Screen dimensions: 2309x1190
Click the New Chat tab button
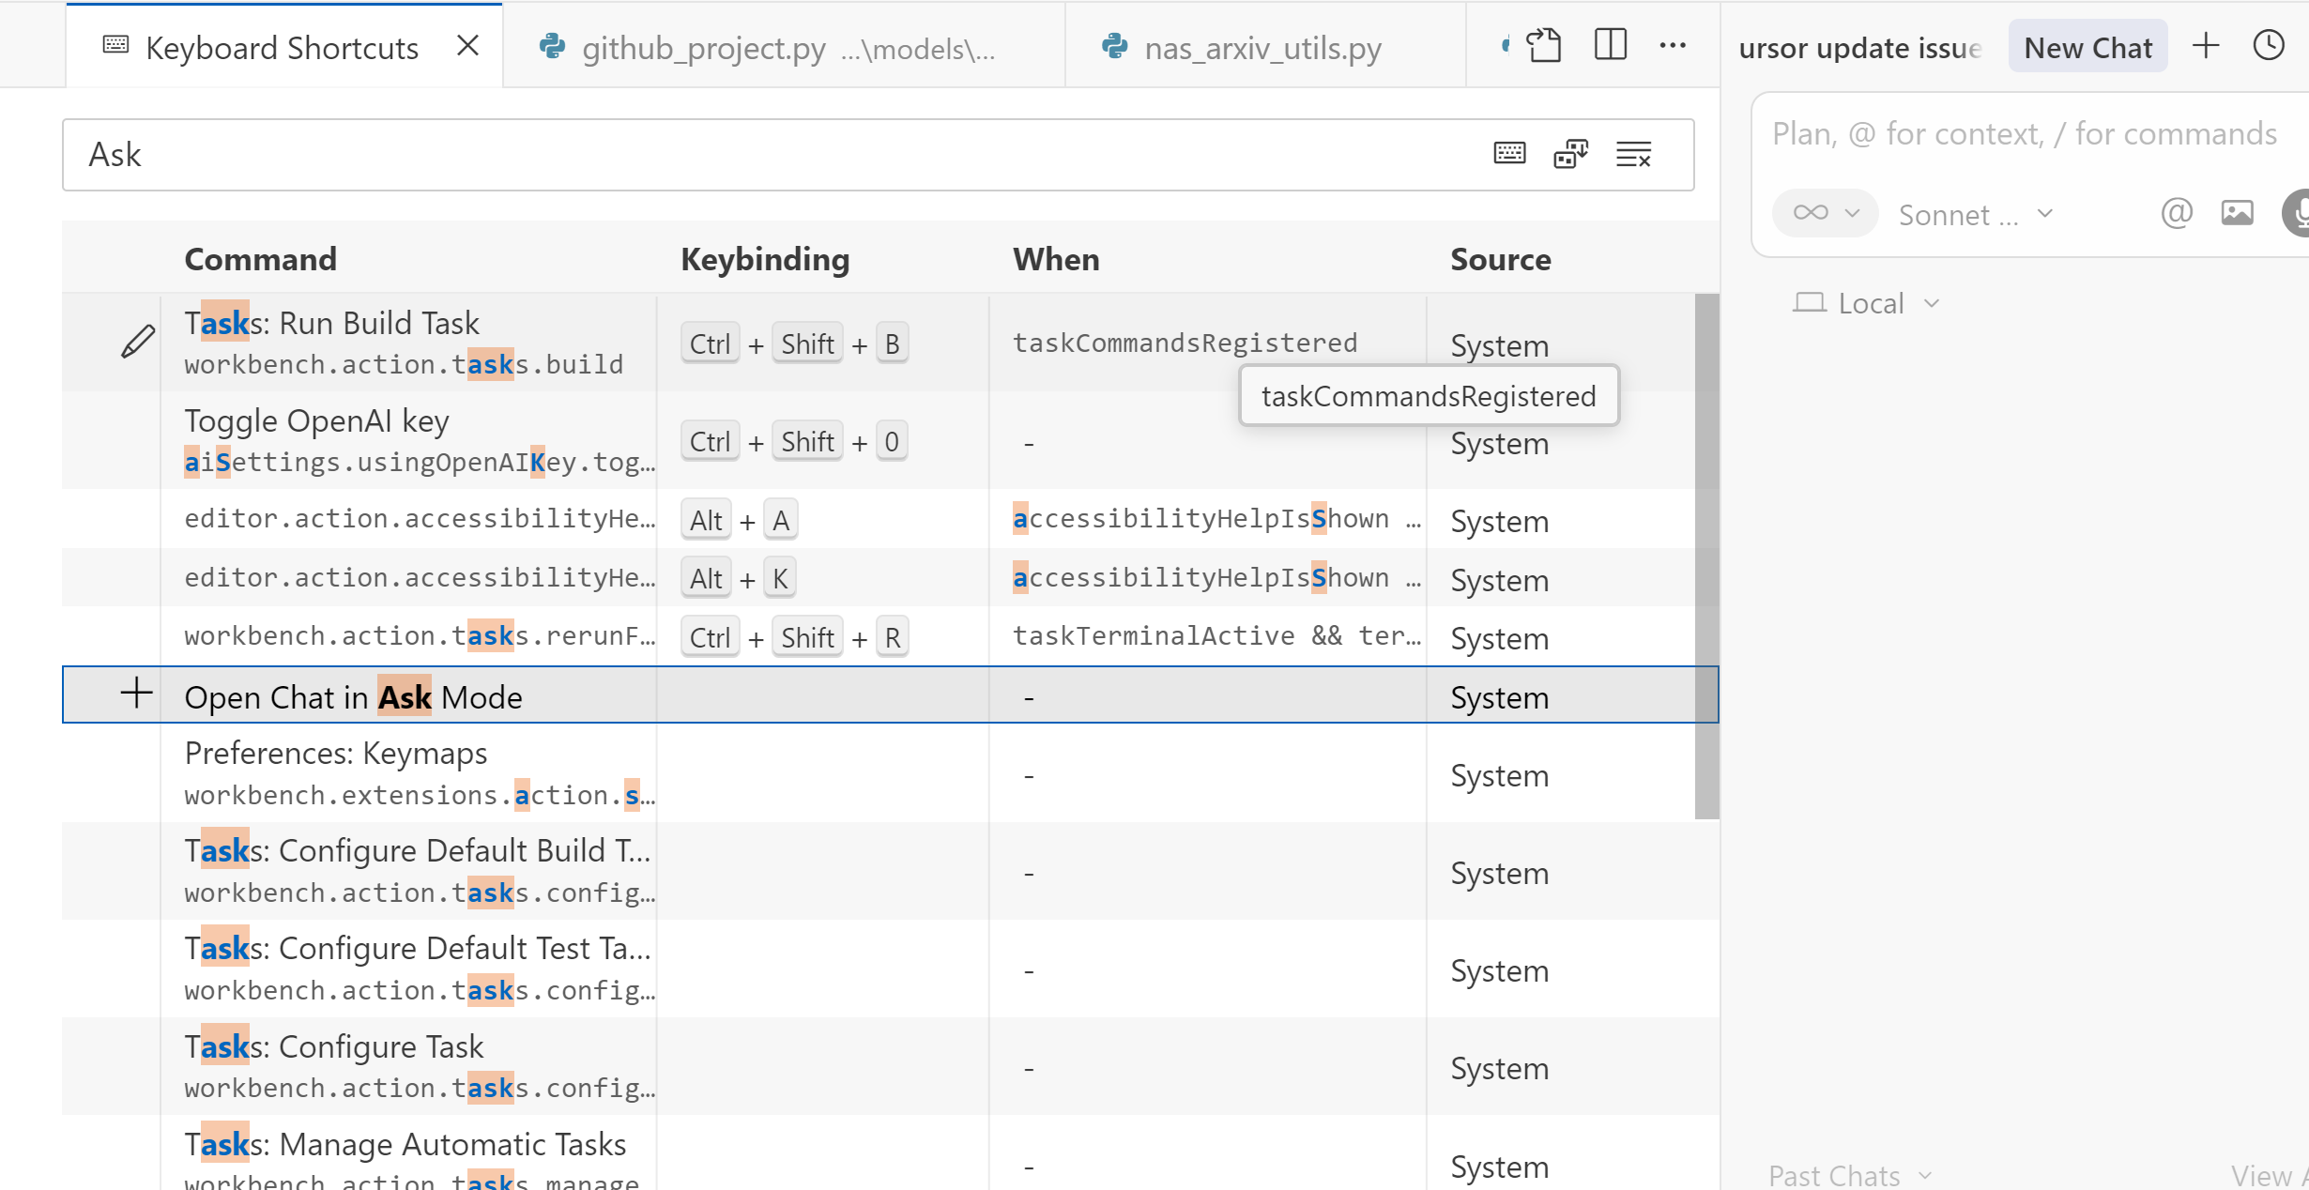click(x=2087, y=47)
